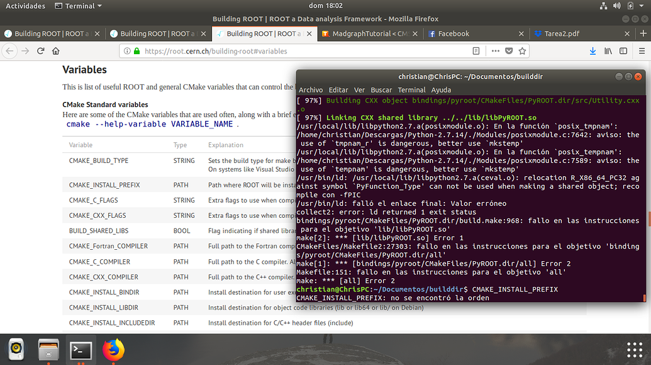Expand system menu arrow in top bar
Viewport: 651px width, 365px height.
(x=642, y=6)
